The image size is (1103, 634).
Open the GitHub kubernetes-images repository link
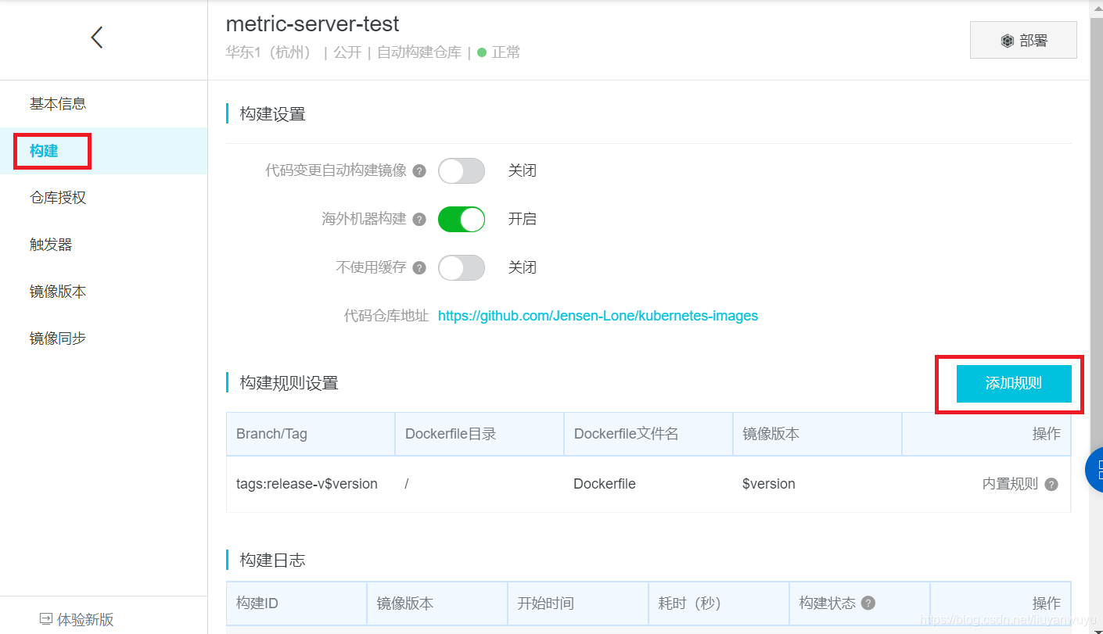point(598,316)
